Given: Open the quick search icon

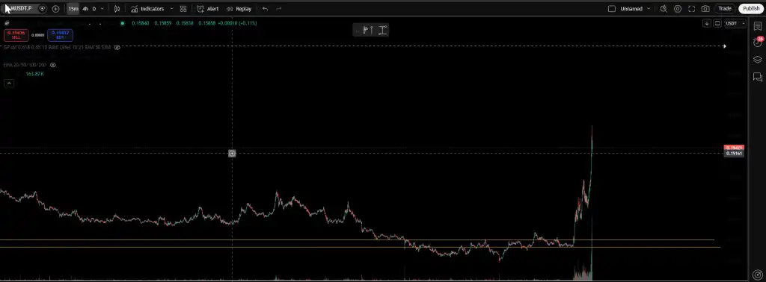Looking at the screenshot, I should [664, 9].
